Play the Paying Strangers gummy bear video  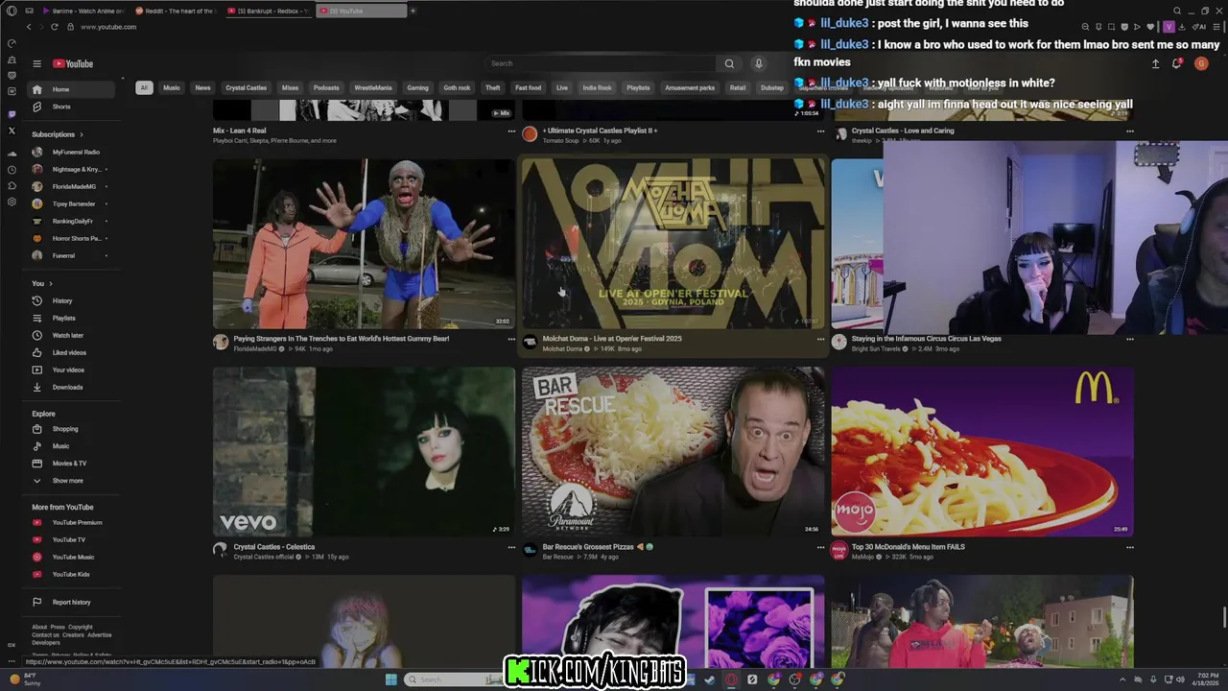coord(364,244)
